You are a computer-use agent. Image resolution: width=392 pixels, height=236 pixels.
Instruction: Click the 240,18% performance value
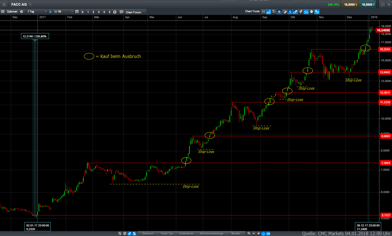coord(333,5)
